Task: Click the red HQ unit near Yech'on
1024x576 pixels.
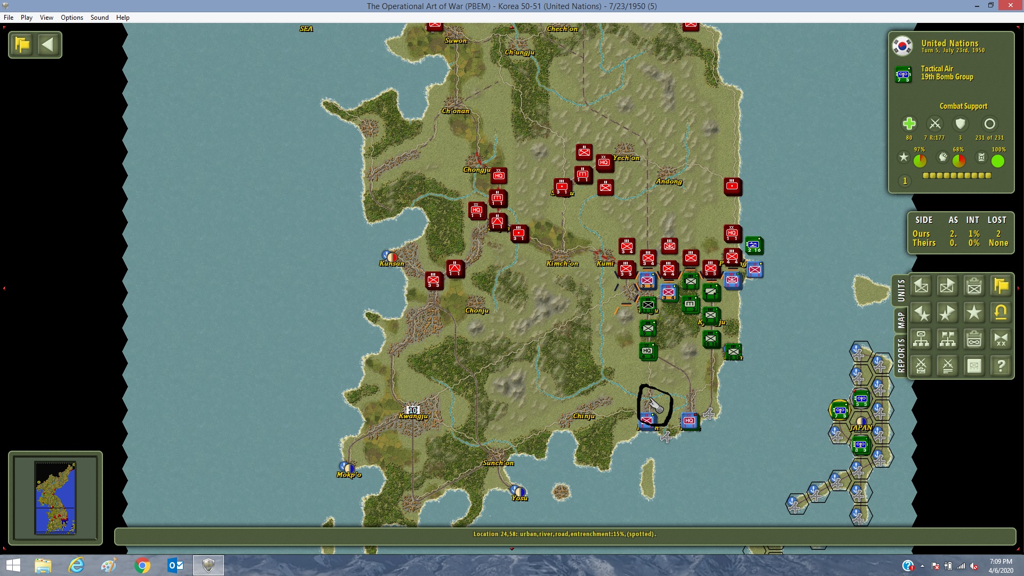Action: tap(604, 163)
